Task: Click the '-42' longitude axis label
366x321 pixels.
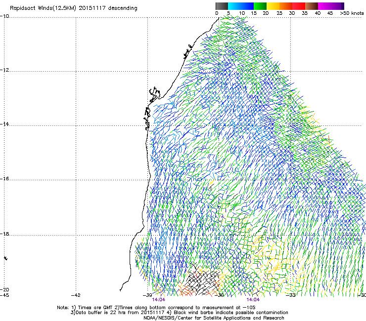Action: point(76,295)
